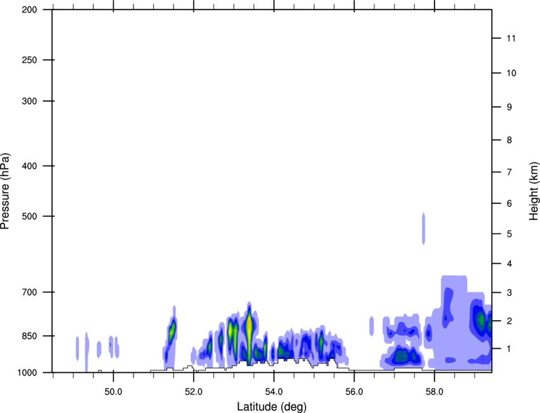540x413 pixels.
Task: Click the 11 km height tick label
Action: pos(511,38)
